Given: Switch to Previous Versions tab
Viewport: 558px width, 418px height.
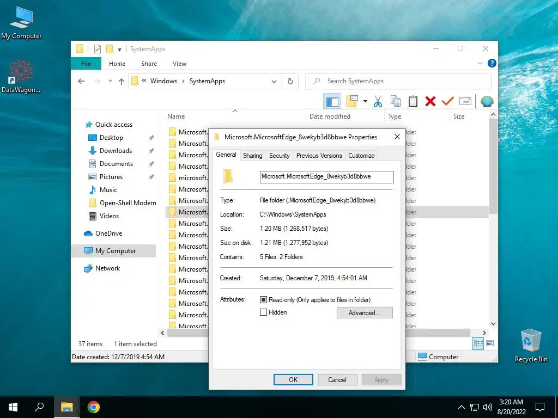Looking at the screenshot, I should 319,156.
